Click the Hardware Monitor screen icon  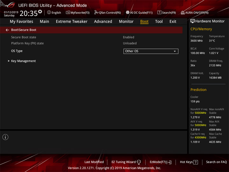(192, 21)
